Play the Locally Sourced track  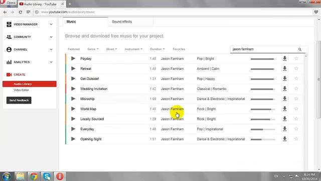[x=73, y=119]
